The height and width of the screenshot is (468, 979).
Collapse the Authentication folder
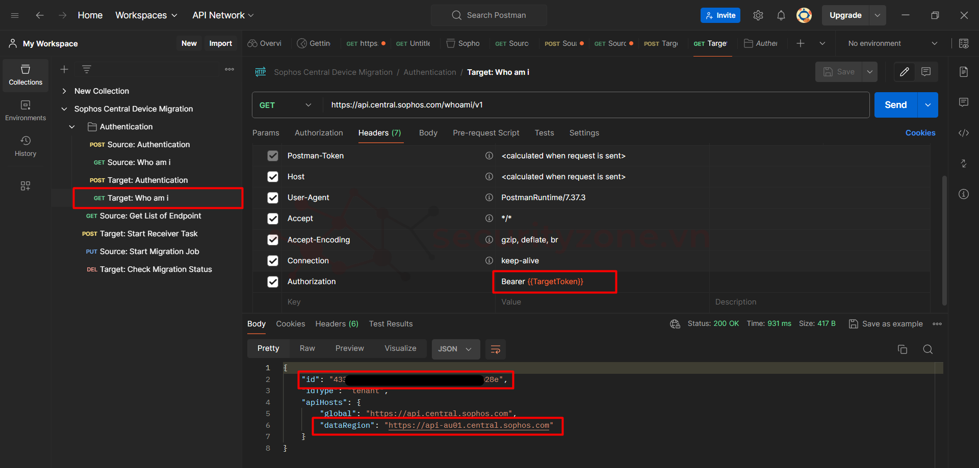(72, 127)
